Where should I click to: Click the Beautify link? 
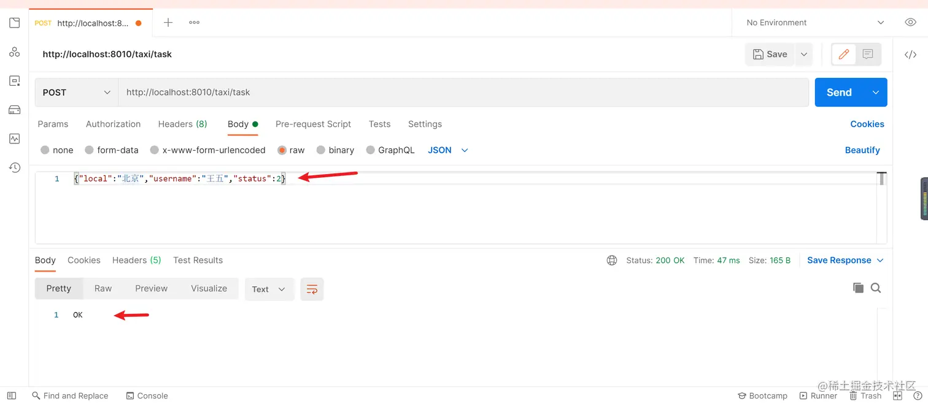(862, 150)
